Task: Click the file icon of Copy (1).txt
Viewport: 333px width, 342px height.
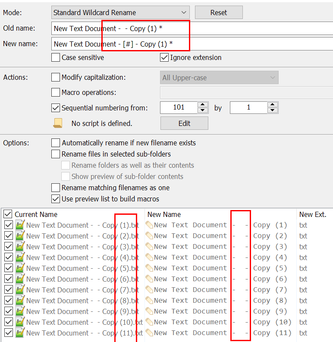Action: pyautogui.click(x=20, y=225)
